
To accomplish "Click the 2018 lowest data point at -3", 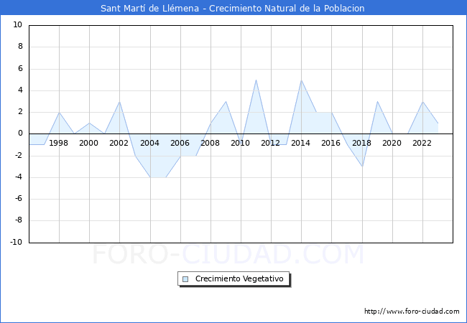I will click(362, 167).
